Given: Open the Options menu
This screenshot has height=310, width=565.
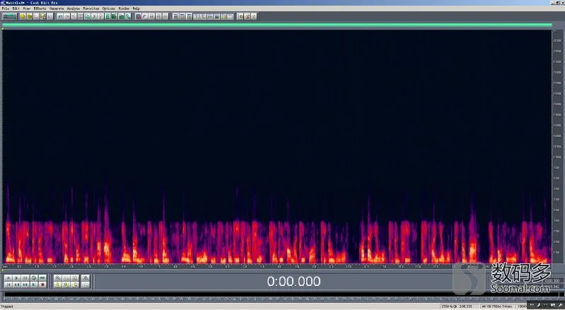Looking at the screenshot, I should click(108, 8).
